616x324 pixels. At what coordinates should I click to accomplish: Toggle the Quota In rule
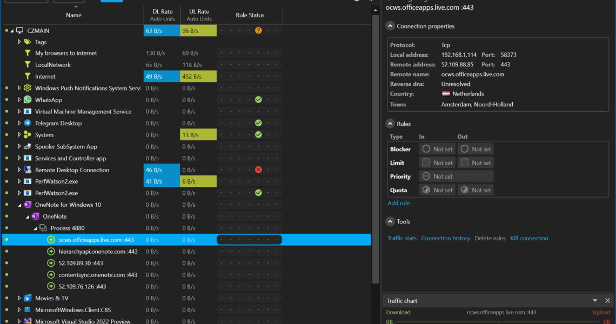click(426, 190)
